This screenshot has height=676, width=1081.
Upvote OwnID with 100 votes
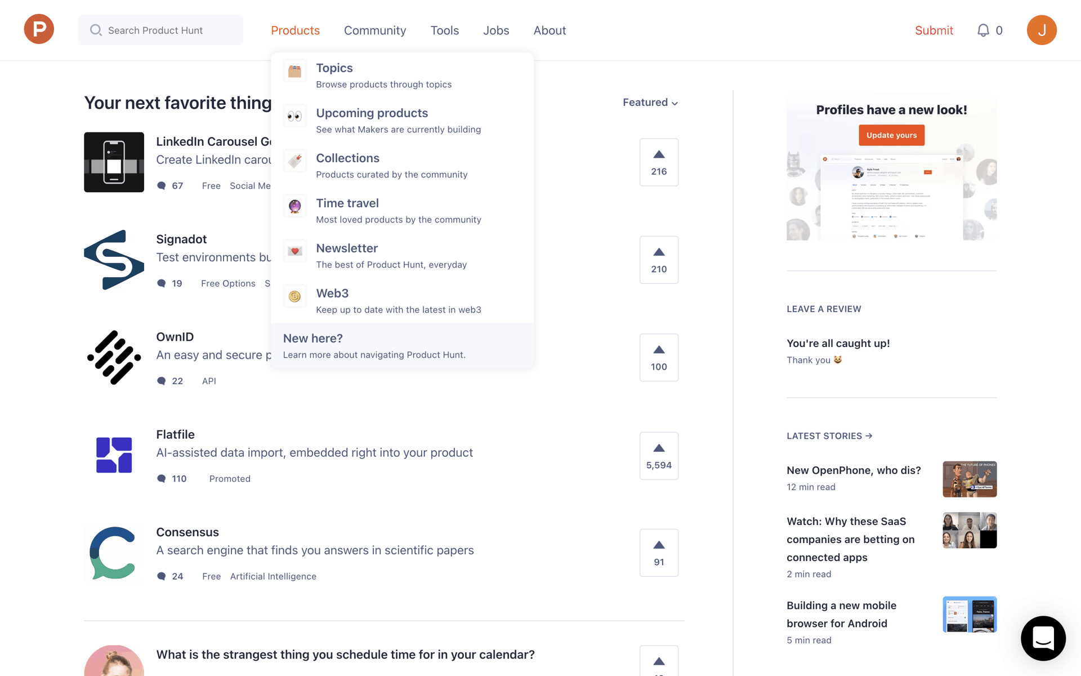(x=659, y=358)
